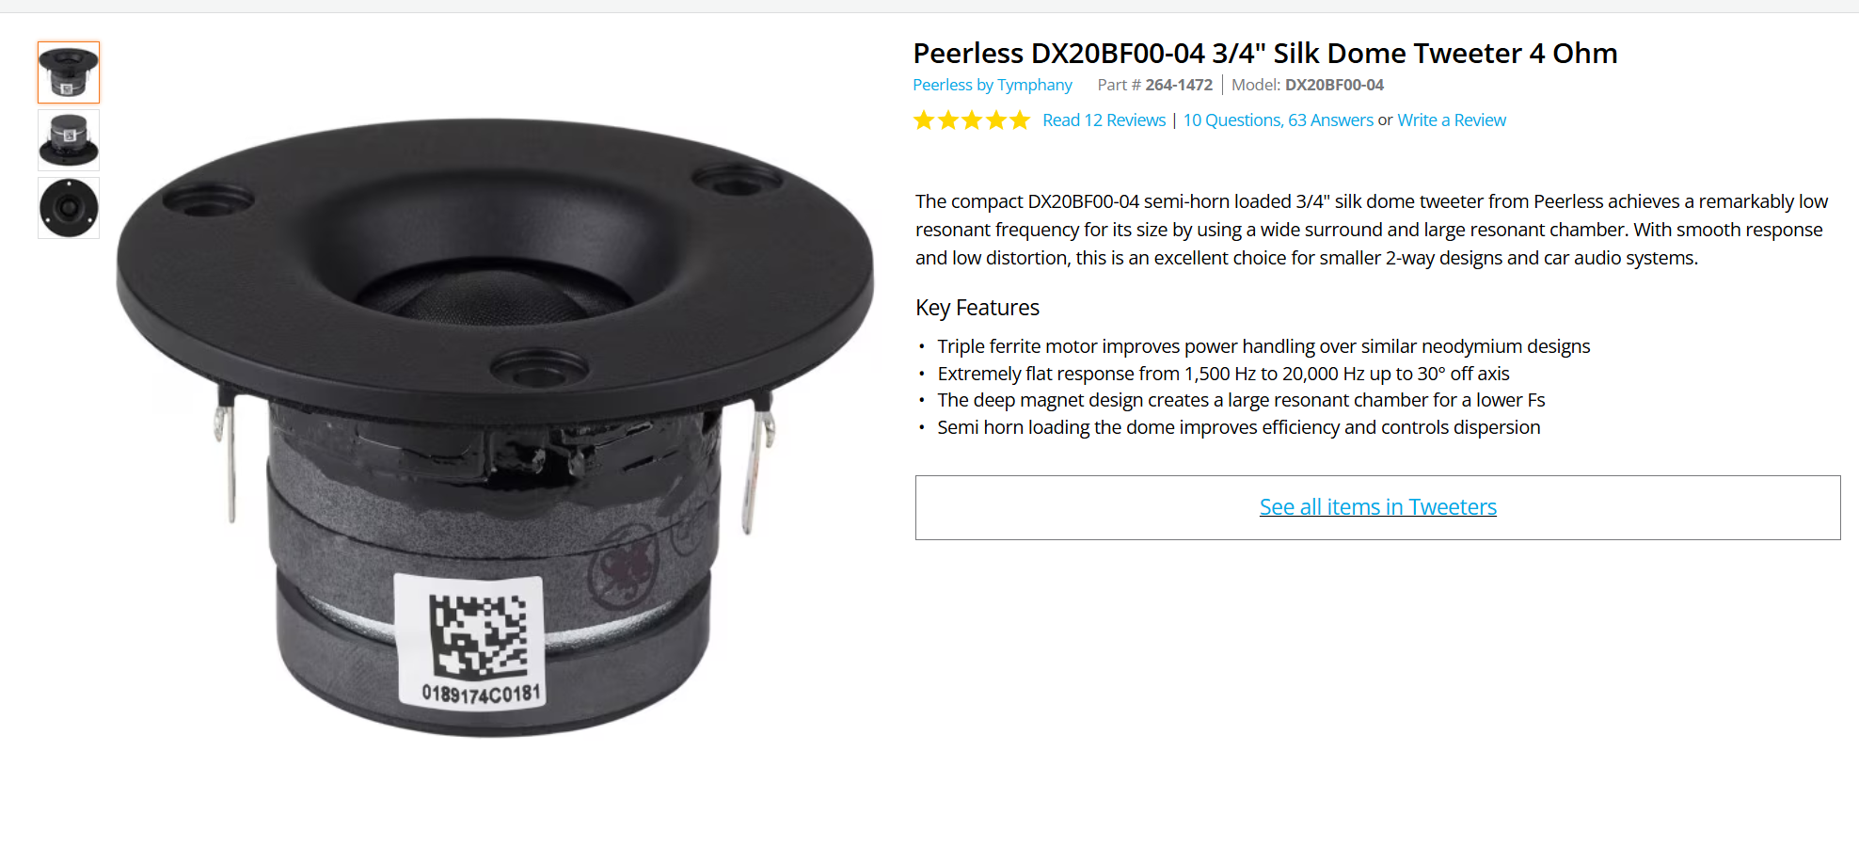Open the Peerless by Tymphany brand link
This screenshot has height=847, width=1859.
993,85
